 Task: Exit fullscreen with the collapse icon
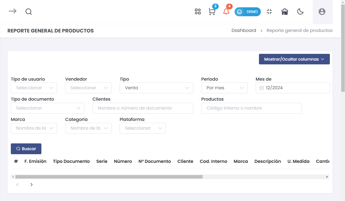coord(269,11)
